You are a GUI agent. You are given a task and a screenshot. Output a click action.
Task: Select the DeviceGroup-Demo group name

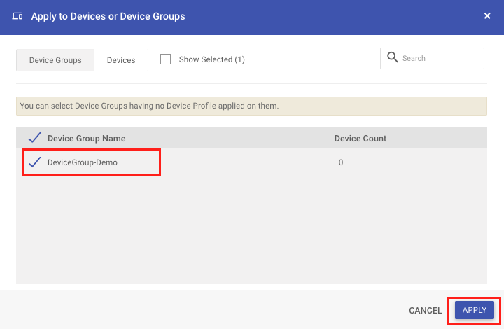tap(83, 162)
